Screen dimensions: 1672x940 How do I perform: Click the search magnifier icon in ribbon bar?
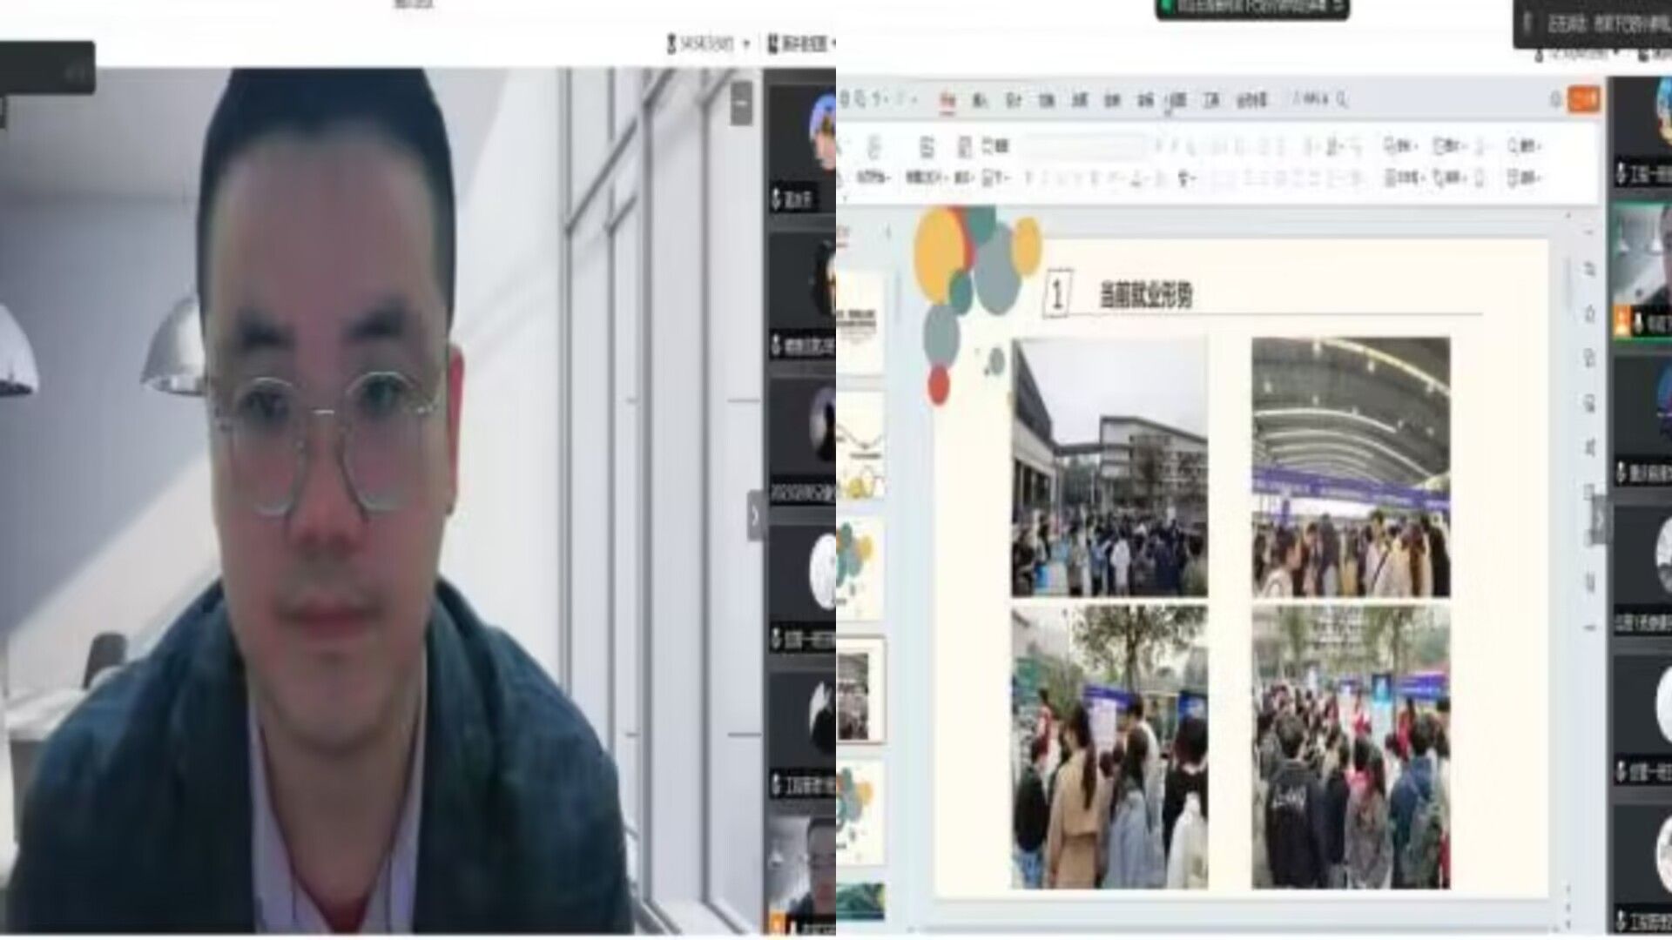pos(1342,100)
